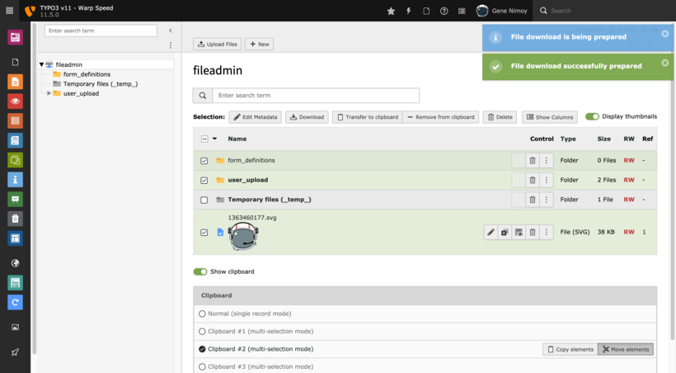Click the 1363460177.svg astronaut thumbnail

(x=243, y=237)
